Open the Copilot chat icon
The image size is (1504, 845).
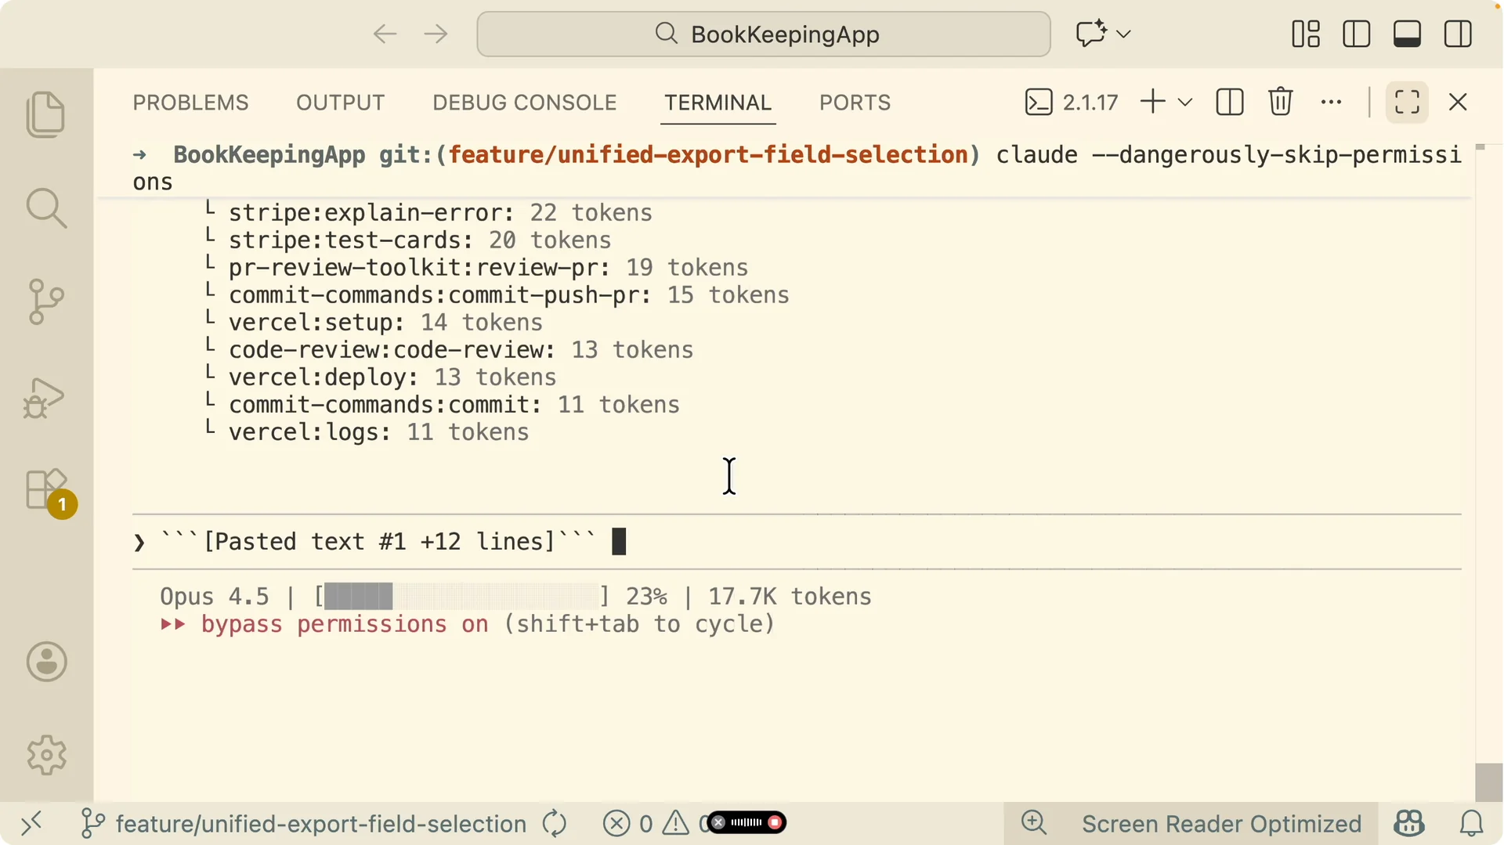pyautogui.click(x=1091, y=34)
